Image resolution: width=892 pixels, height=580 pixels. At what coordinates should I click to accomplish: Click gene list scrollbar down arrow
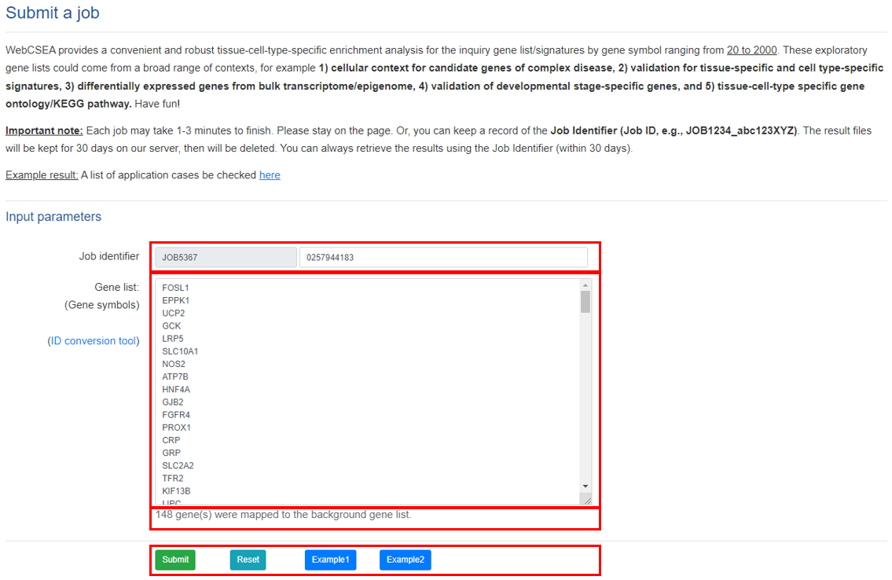pyautogui.click(x=585, y=486)
